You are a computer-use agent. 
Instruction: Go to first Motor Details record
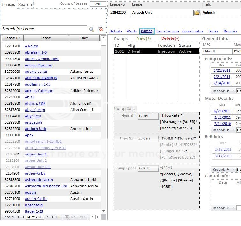pyautogui.click(x=228, y=130)
